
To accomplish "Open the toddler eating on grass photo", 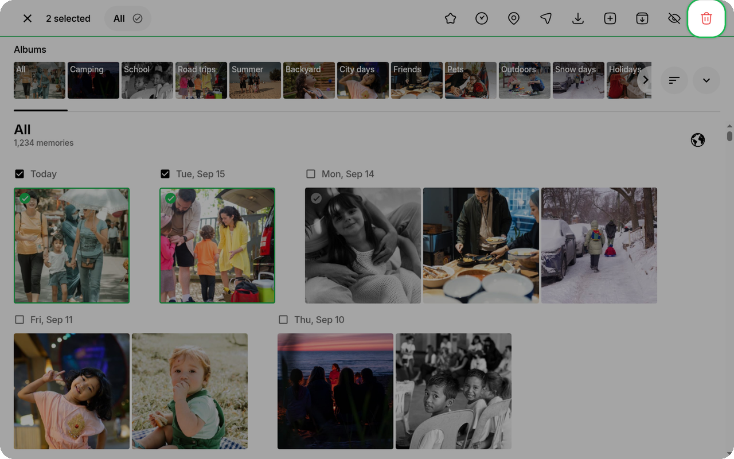I will click(x=190, y=391).
